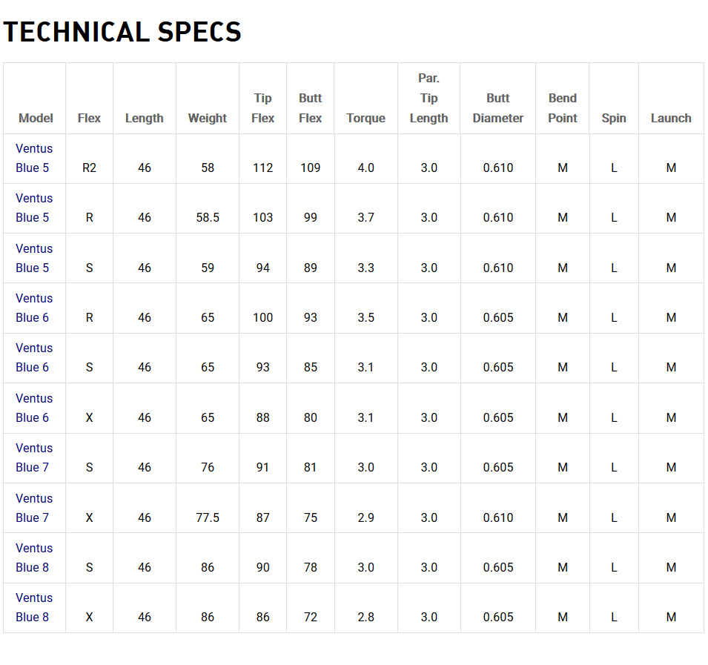Select the Butt Diameter column header
The image size is (708, 665).
pos(497,108)
